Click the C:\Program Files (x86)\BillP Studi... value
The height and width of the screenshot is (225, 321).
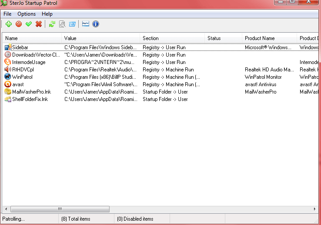(100, 77)
